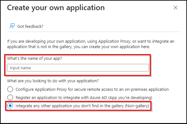
Task: Choose Register an application with Azure AD
Action: coord(10,97)
